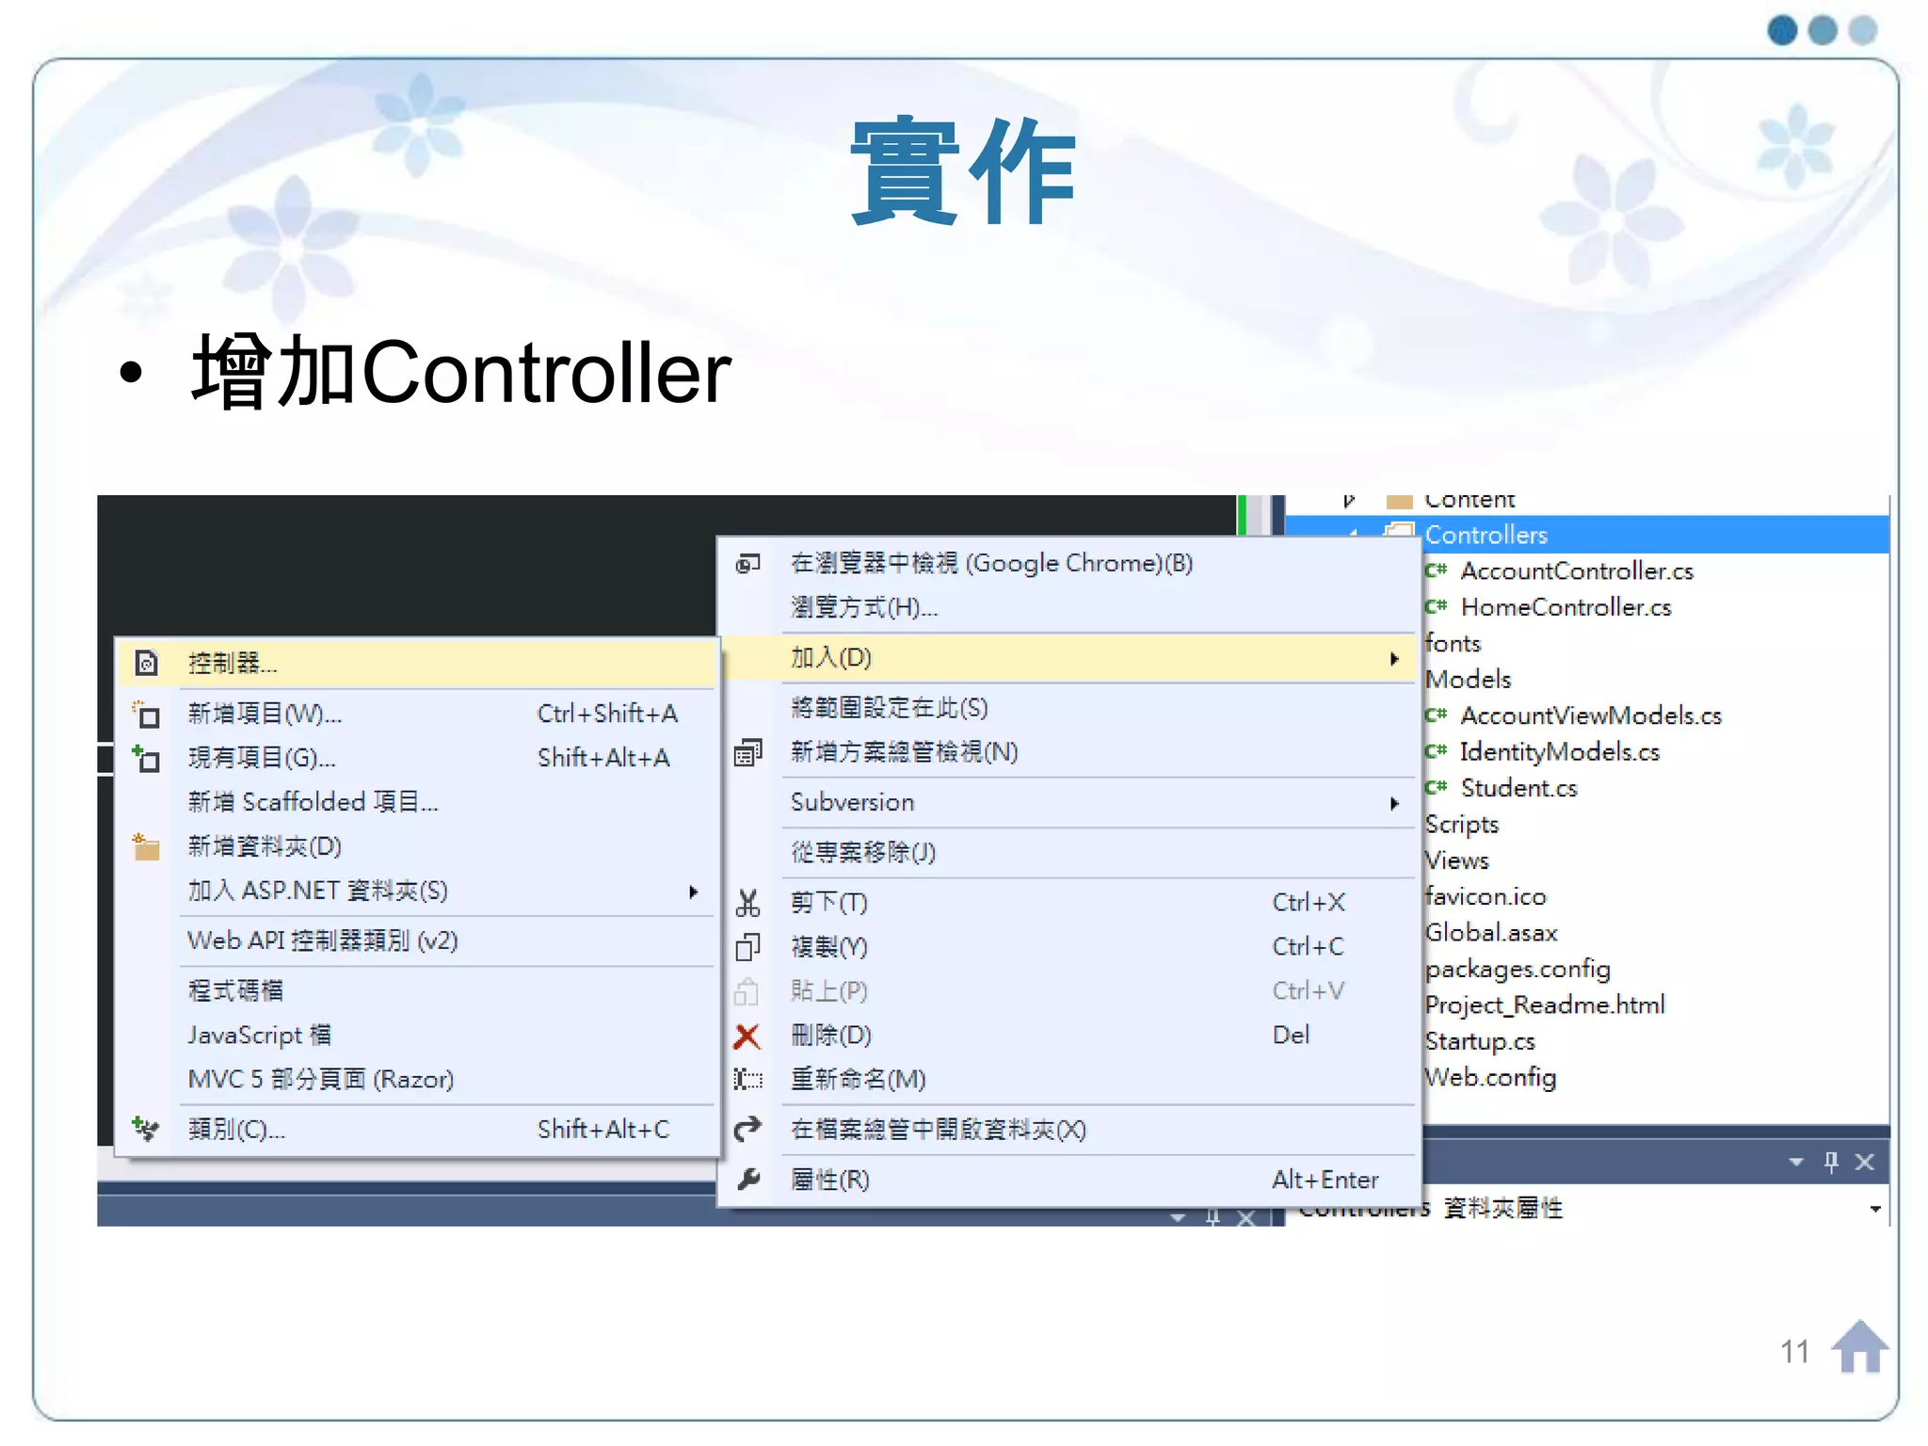Screen dimensions: 1928x1446
Task: Click the scissors Cut icon
Action: (x=747, y=903)
